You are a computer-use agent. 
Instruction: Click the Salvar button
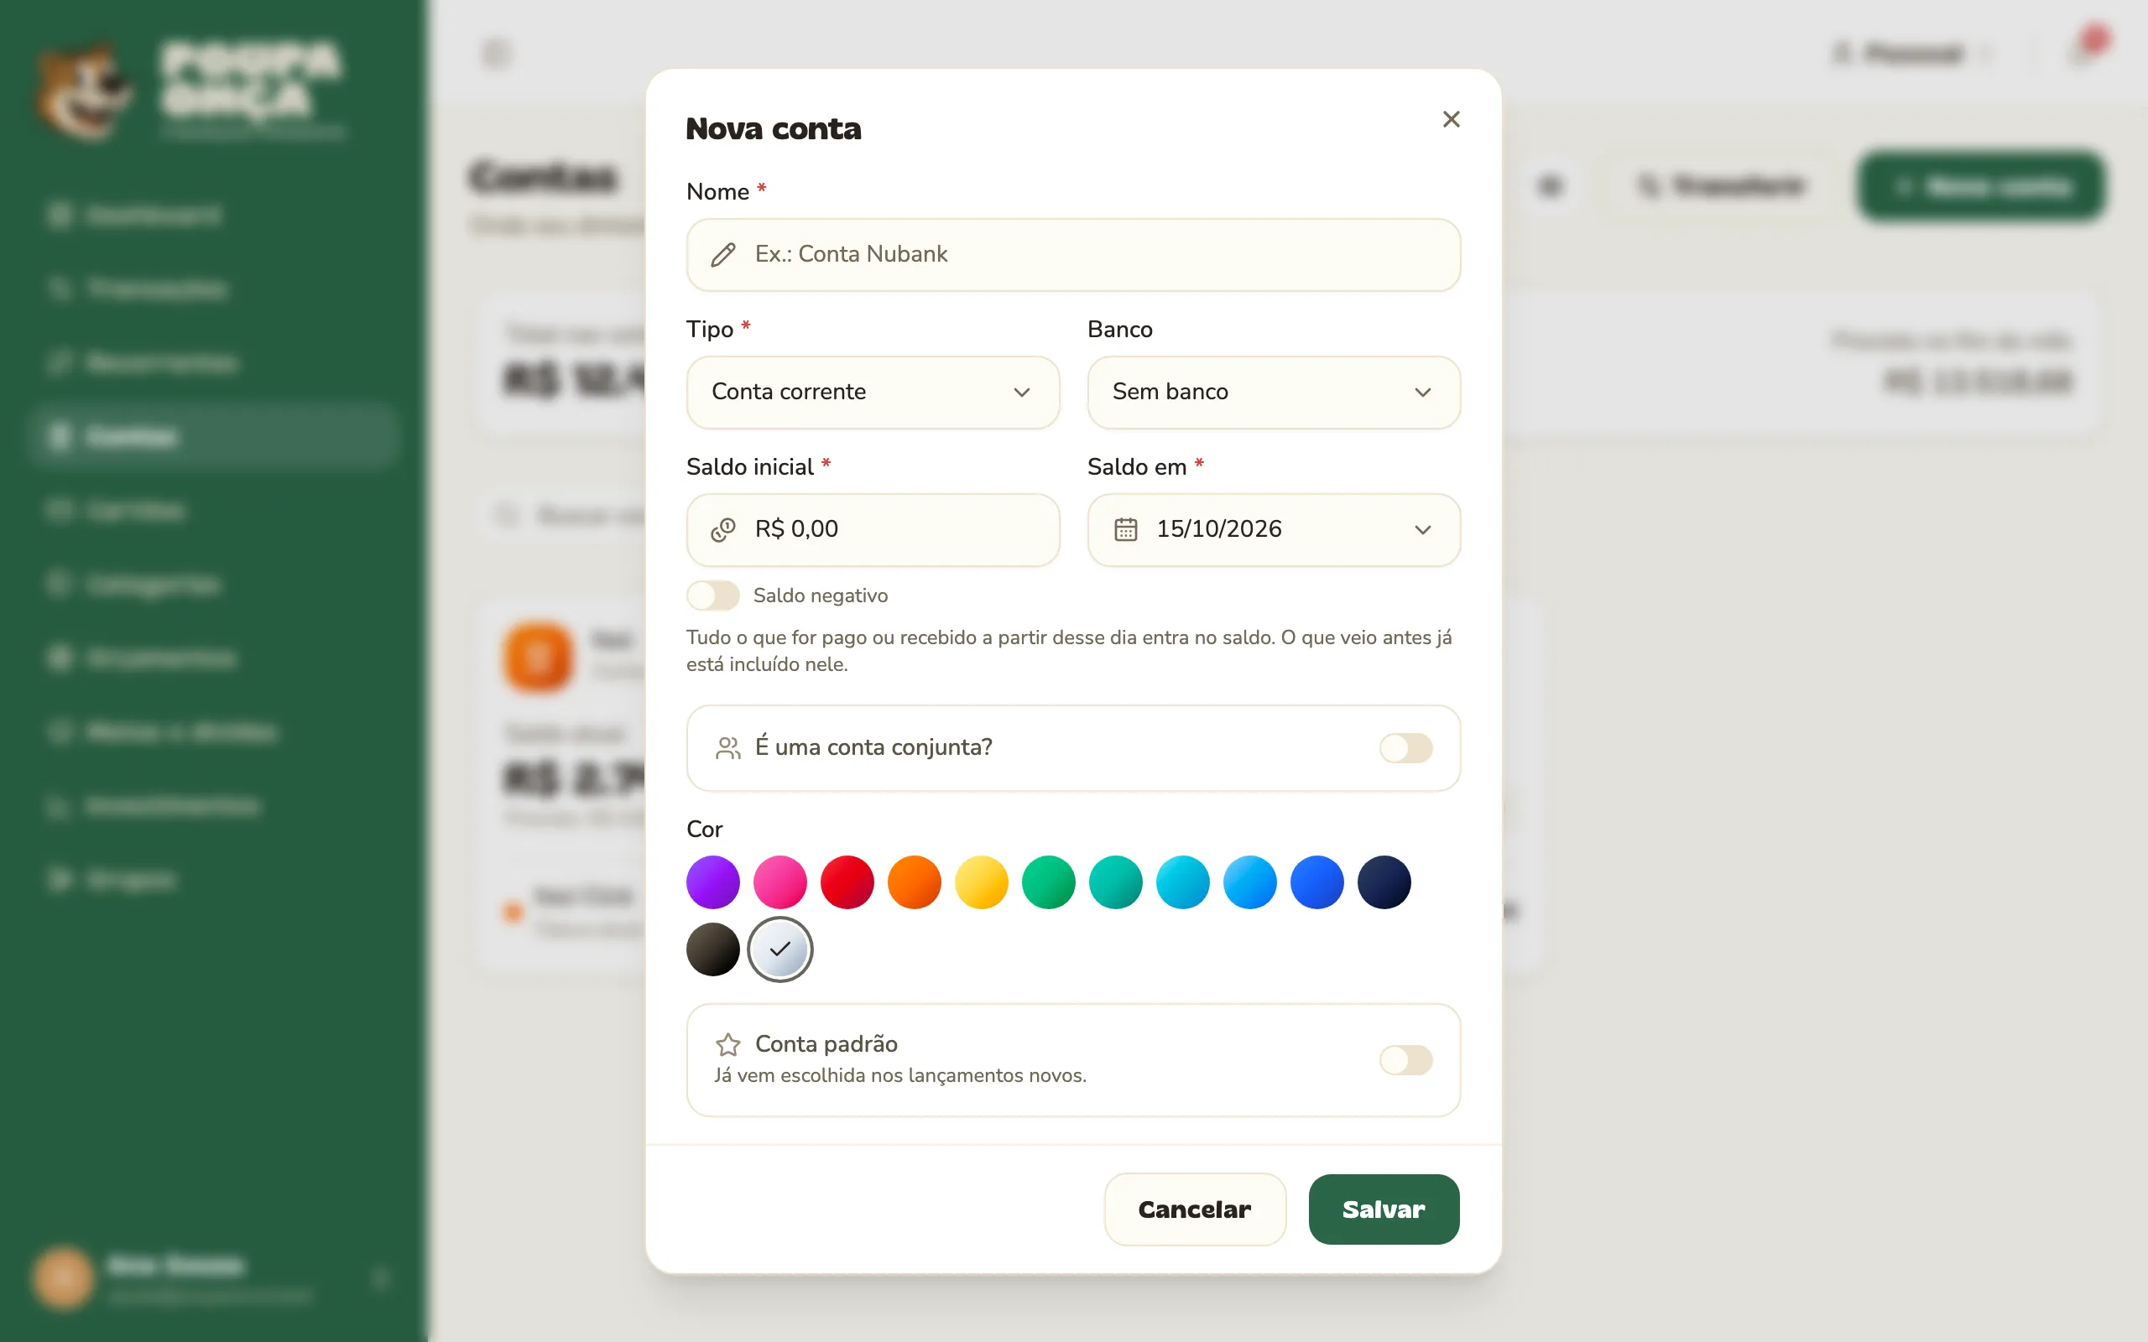(x=1384, y=1209)
